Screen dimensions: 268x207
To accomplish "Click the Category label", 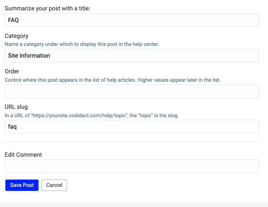I will 16,36.
